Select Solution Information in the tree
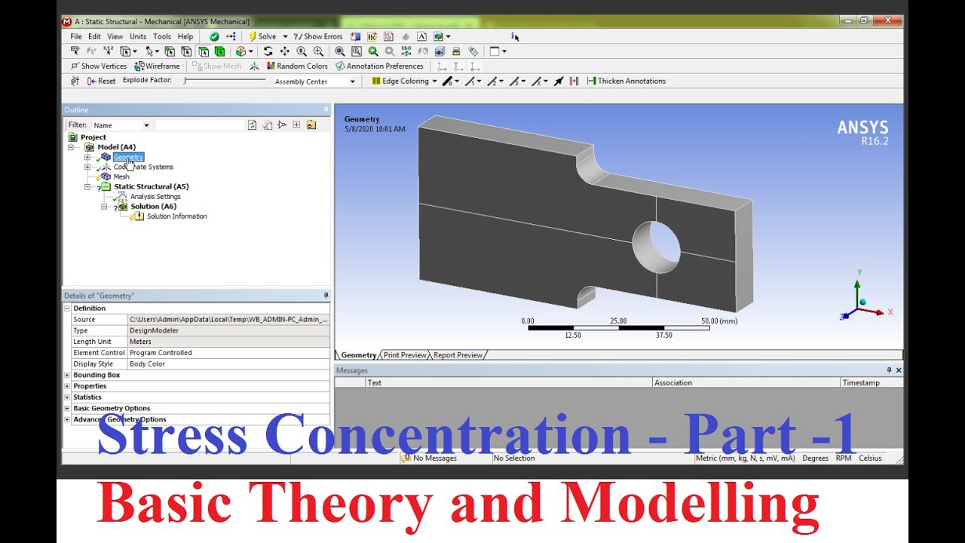 [x=176, y=216]
